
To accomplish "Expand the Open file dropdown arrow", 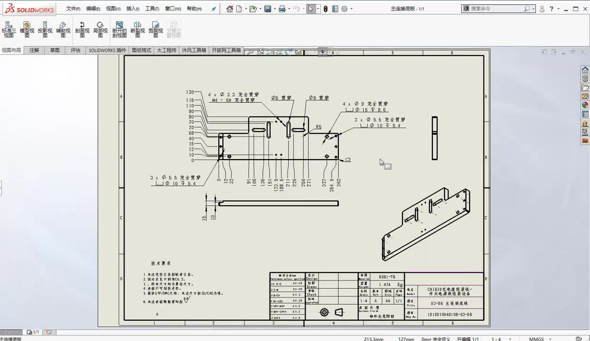I will [x=259, y=9].
